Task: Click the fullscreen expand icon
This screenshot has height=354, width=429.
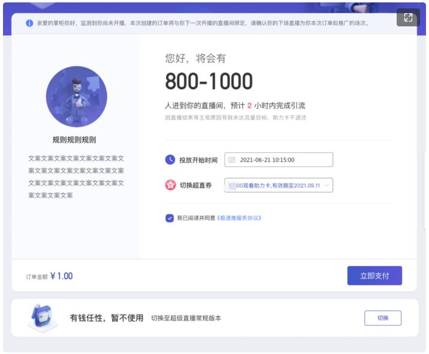Action: click(x=408, y=17)
